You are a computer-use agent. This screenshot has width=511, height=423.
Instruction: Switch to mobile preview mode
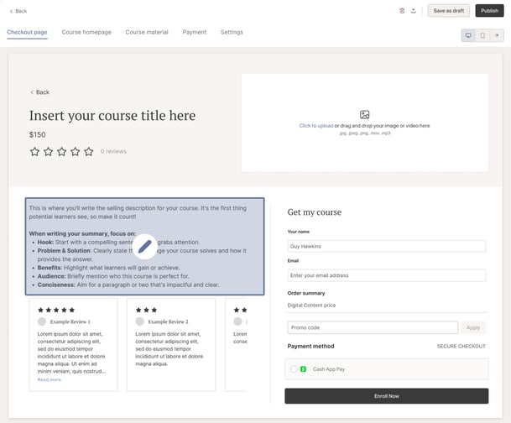coord(482,35)
